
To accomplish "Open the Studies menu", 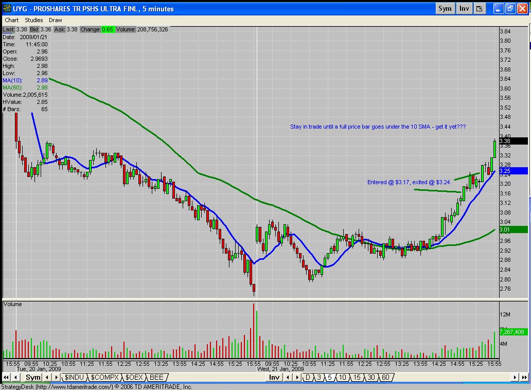I will [34, 20].
